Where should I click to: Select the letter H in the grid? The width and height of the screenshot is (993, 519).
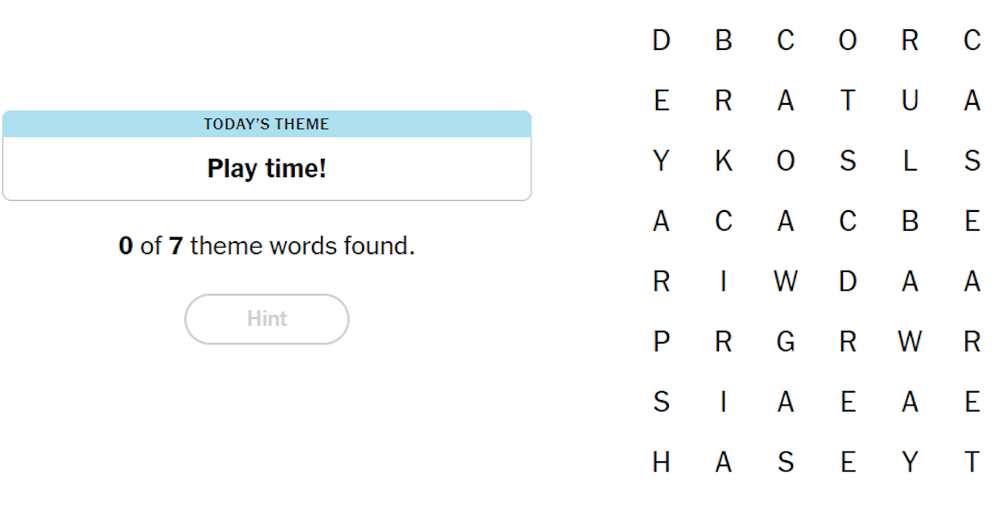click(x=660, y=462)
